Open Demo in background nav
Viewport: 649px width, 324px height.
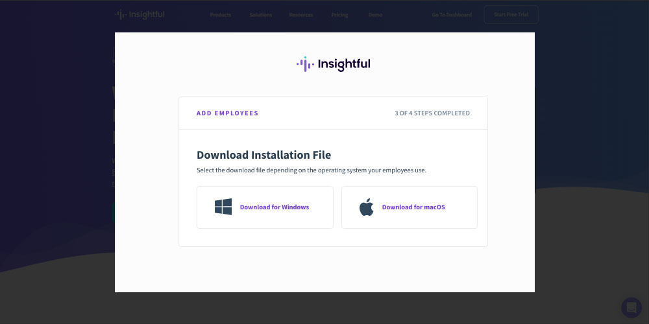pos(375,15)
